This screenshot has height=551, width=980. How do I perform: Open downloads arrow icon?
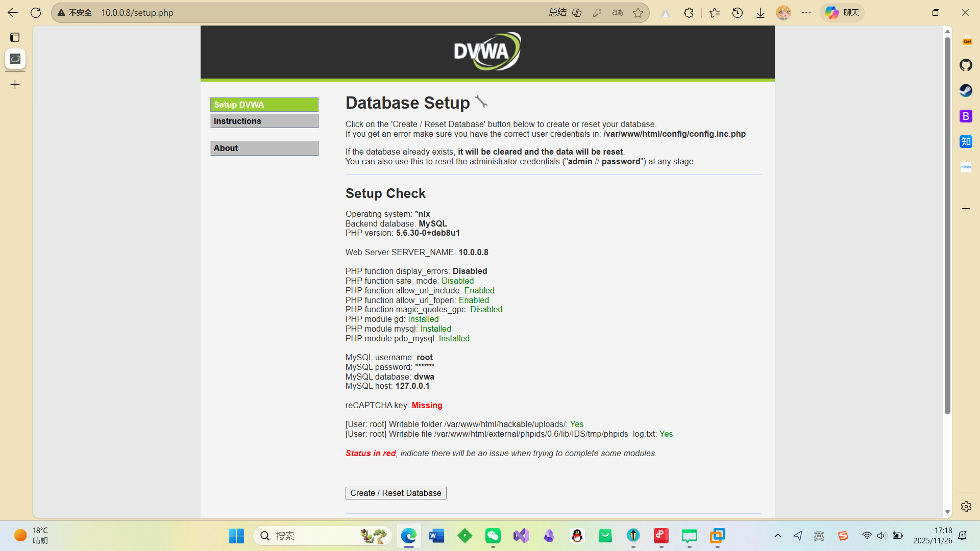[x=761, y=13]
